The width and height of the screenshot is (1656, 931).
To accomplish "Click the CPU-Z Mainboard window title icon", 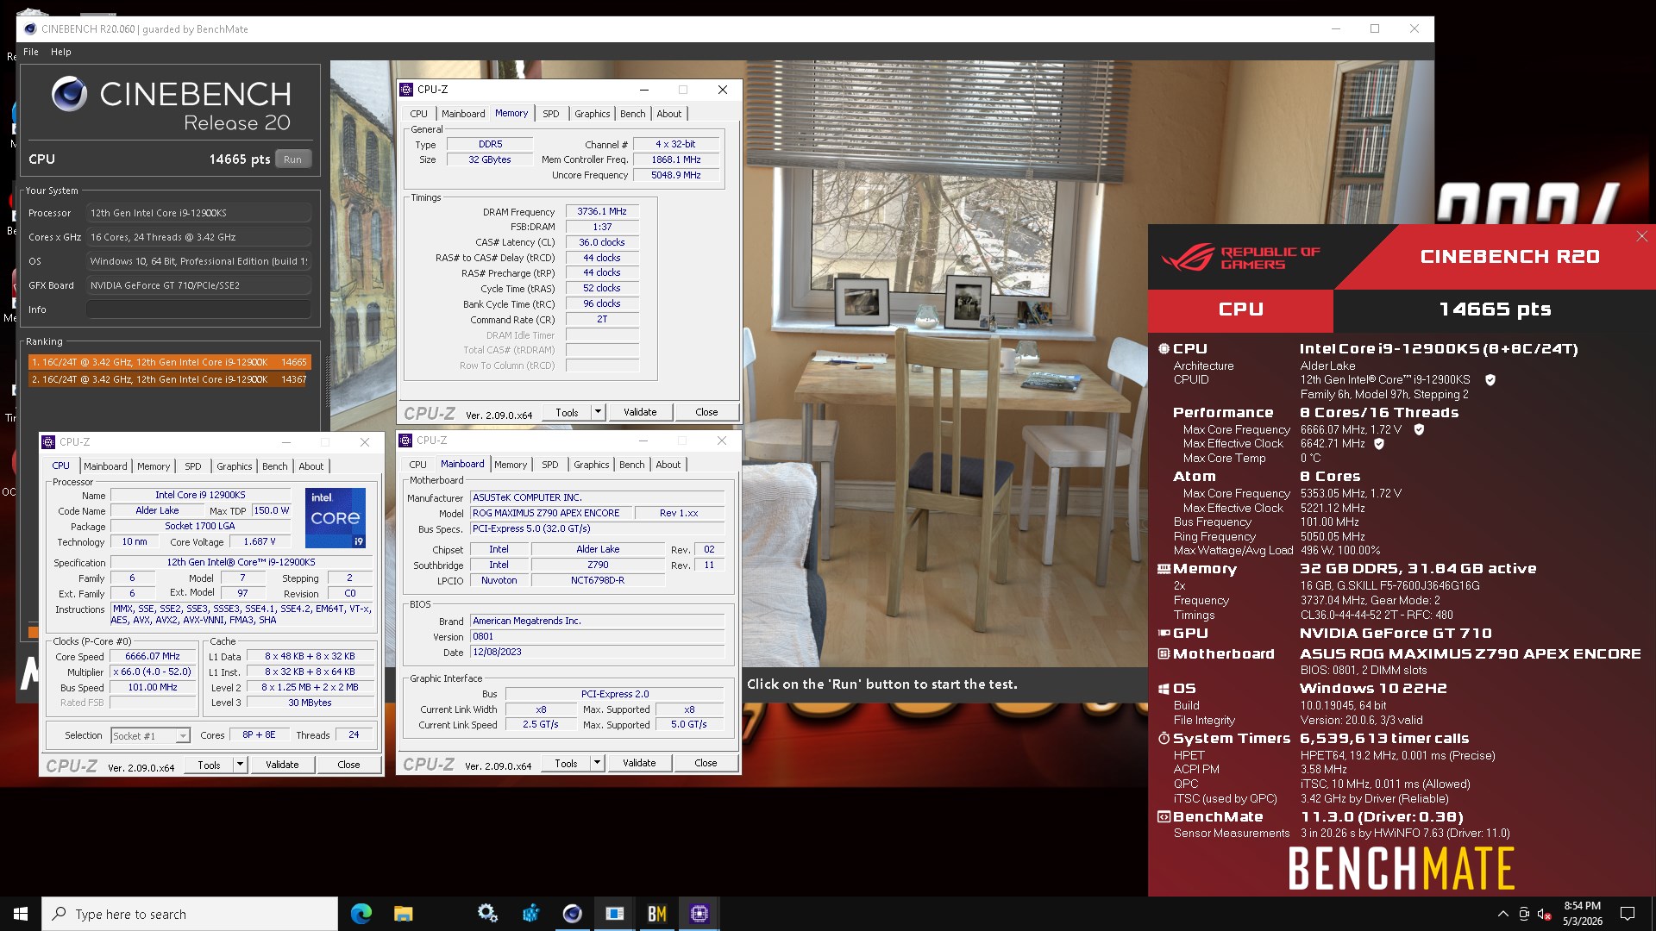I will (x=406, y=441).
